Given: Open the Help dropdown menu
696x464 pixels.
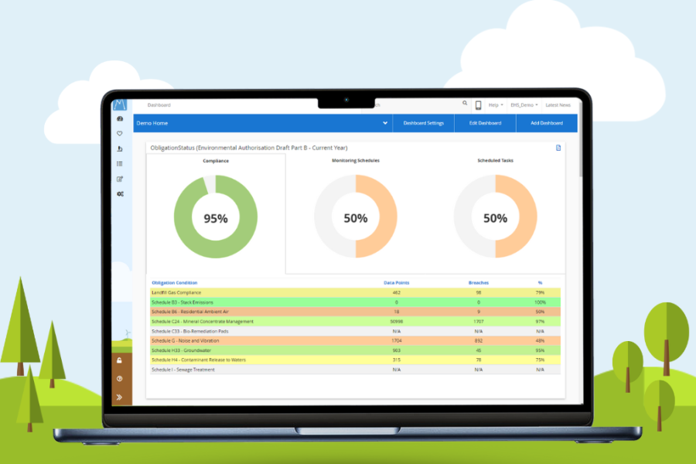Looking at the screenshot, I should [496, 105].
